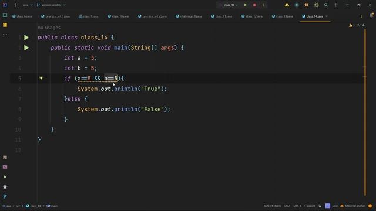The width and height of the screenshot is (376, 211).
Task: Switch to class_10.java tab
Action: coord(118,16)
